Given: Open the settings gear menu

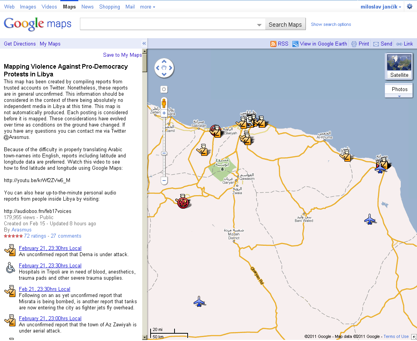Looking at the screenshot, I should click(410, 7).
